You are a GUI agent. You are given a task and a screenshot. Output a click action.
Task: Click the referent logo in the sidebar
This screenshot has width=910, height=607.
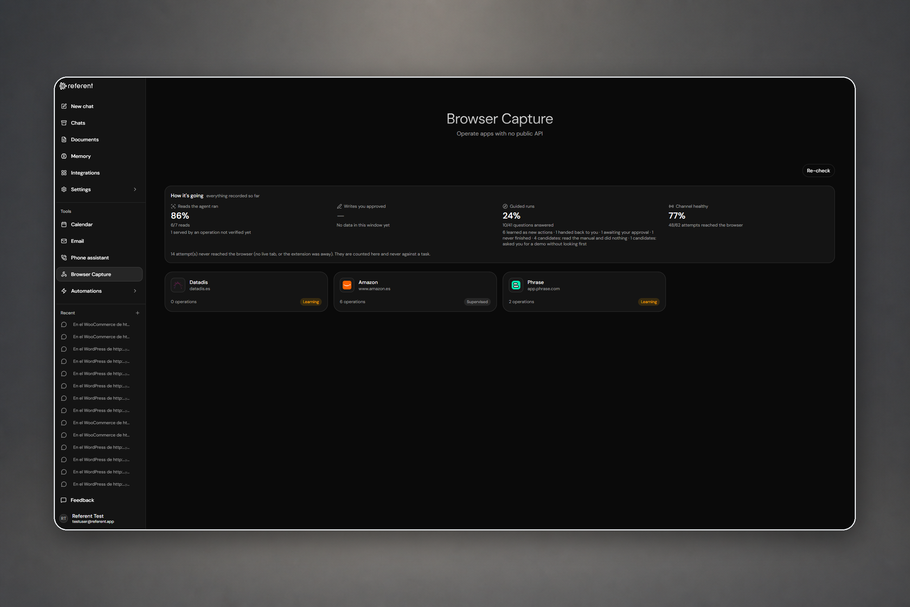pyautogui.click(x=76, y=86)
